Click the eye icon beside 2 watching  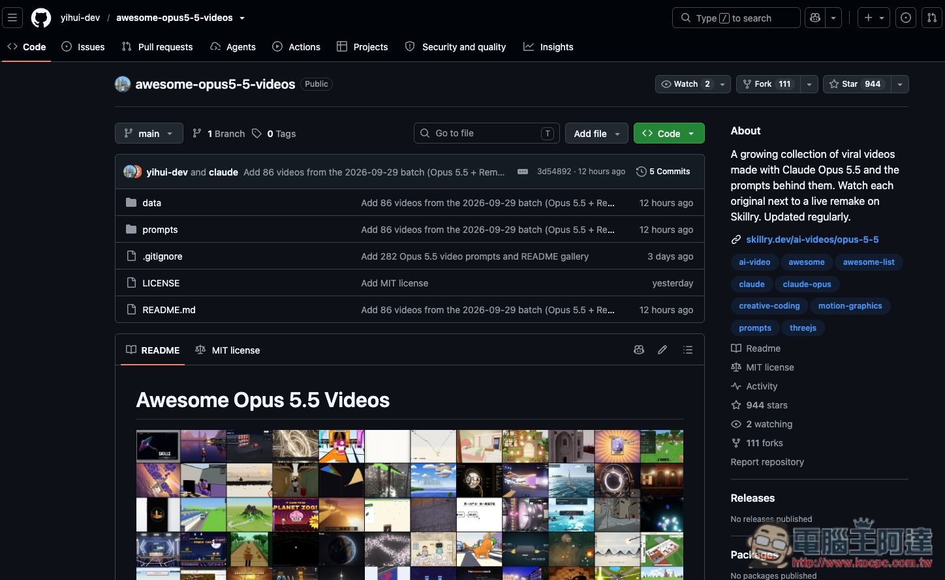coord(736,424)
